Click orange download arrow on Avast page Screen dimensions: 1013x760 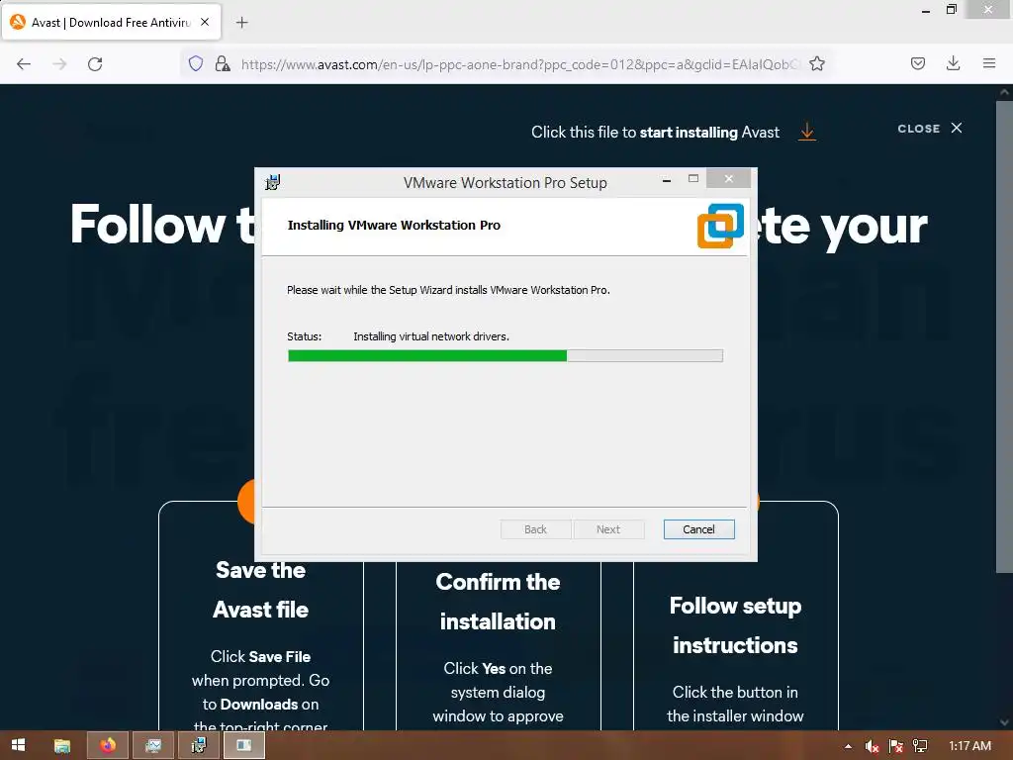(x=807, y=132)
